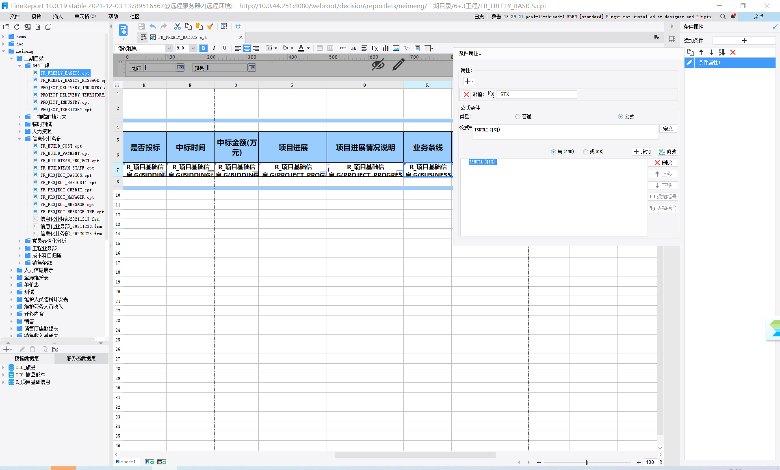Image resolution: width=780 pixels, height=470 pixels.
Task: Refresh the template file tree
Action: point(17,27)
